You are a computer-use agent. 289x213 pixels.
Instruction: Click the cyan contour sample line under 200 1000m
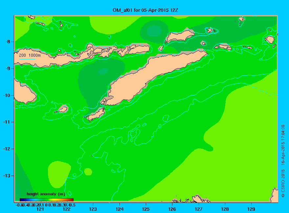27,59
